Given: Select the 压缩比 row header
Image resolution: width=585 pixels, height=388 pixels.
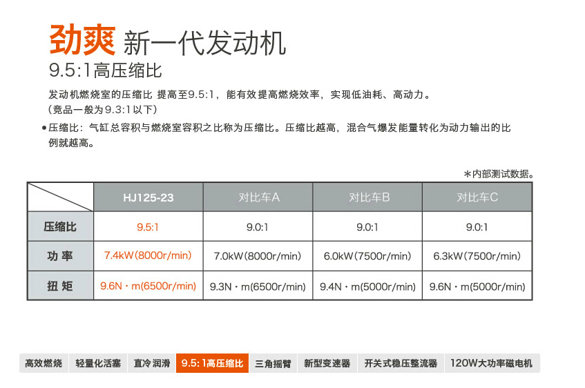Looking at the screenshot, I should point(61,226).
